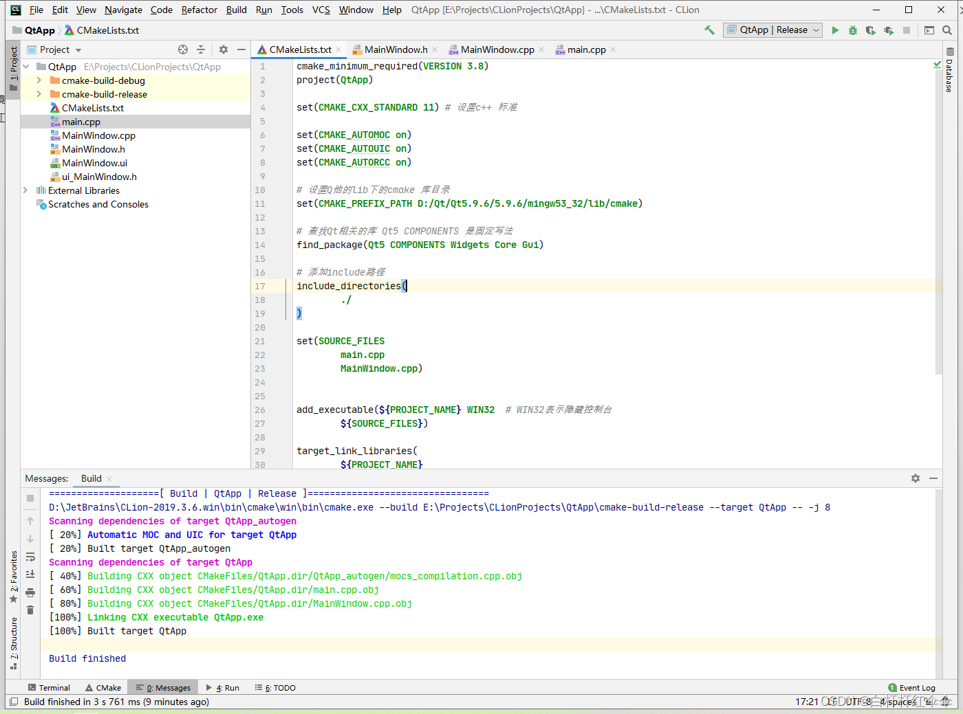Hide the Project panel with minus
Image resolution: width=963 pixels, height=714 pixels.
[x=241, y=49]
